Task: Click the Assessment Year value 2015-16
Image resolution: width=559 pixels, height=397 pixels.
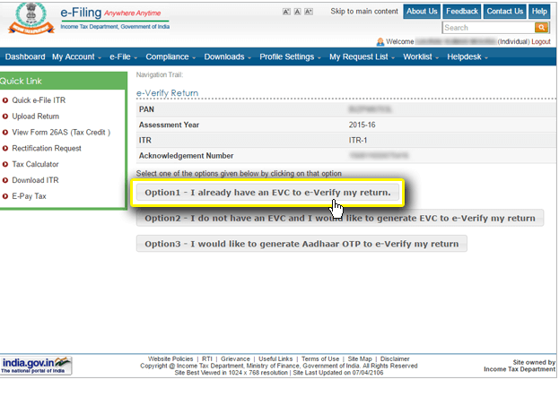Action: click(x=362, y=125)
